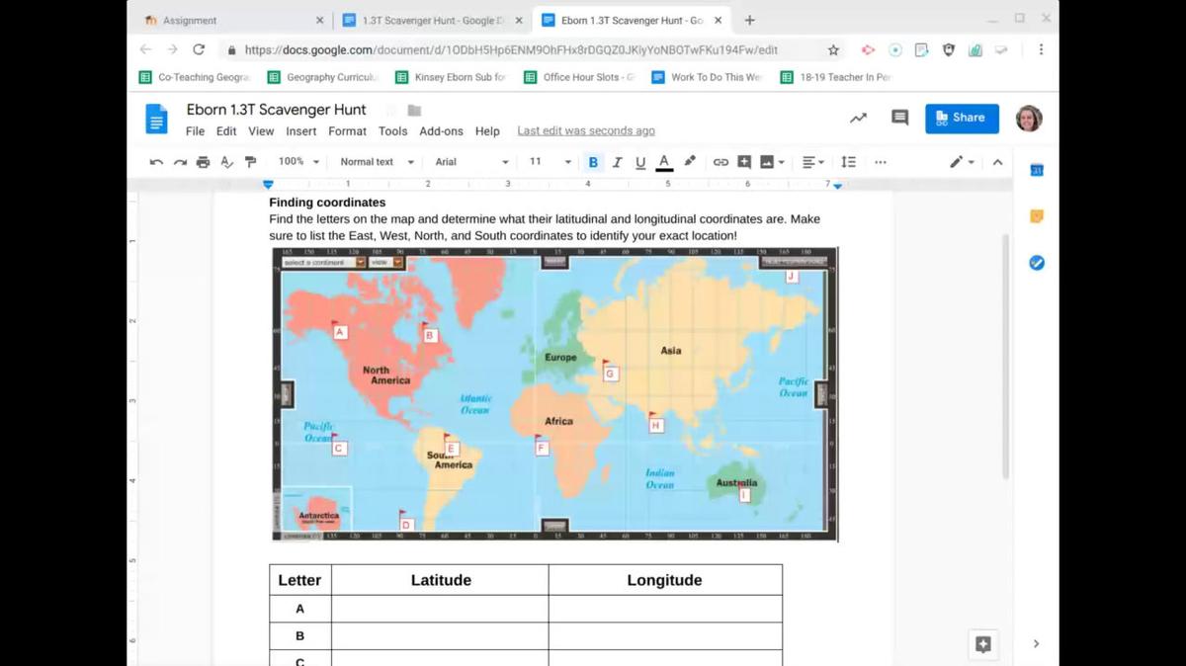Open the Editing mode pencil dropdown
Viewport: 1186px width, 666px height.
point(962,162)
